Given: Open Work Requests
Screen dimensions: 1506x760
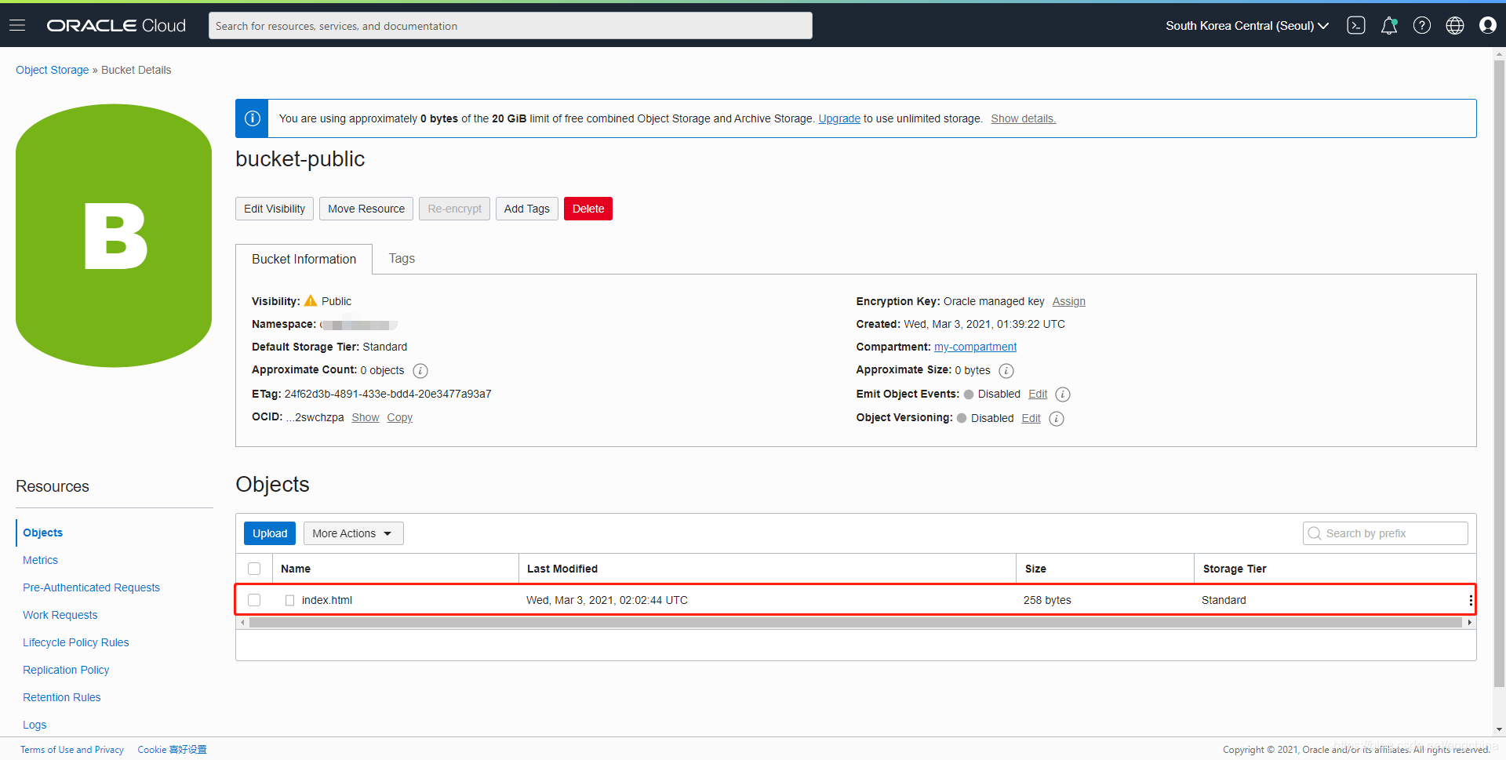Looking at the screenshot, I should pos(60,615).
